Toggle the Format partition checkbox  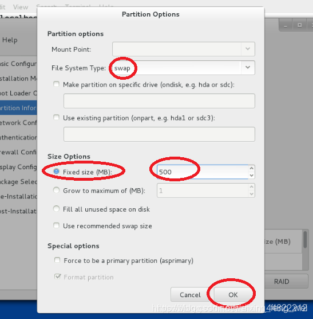pos(57,277)
